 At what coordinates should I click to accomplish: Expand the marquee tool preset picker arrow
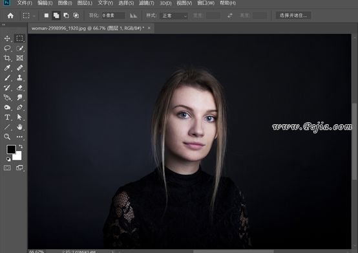[x=34, y=16]
